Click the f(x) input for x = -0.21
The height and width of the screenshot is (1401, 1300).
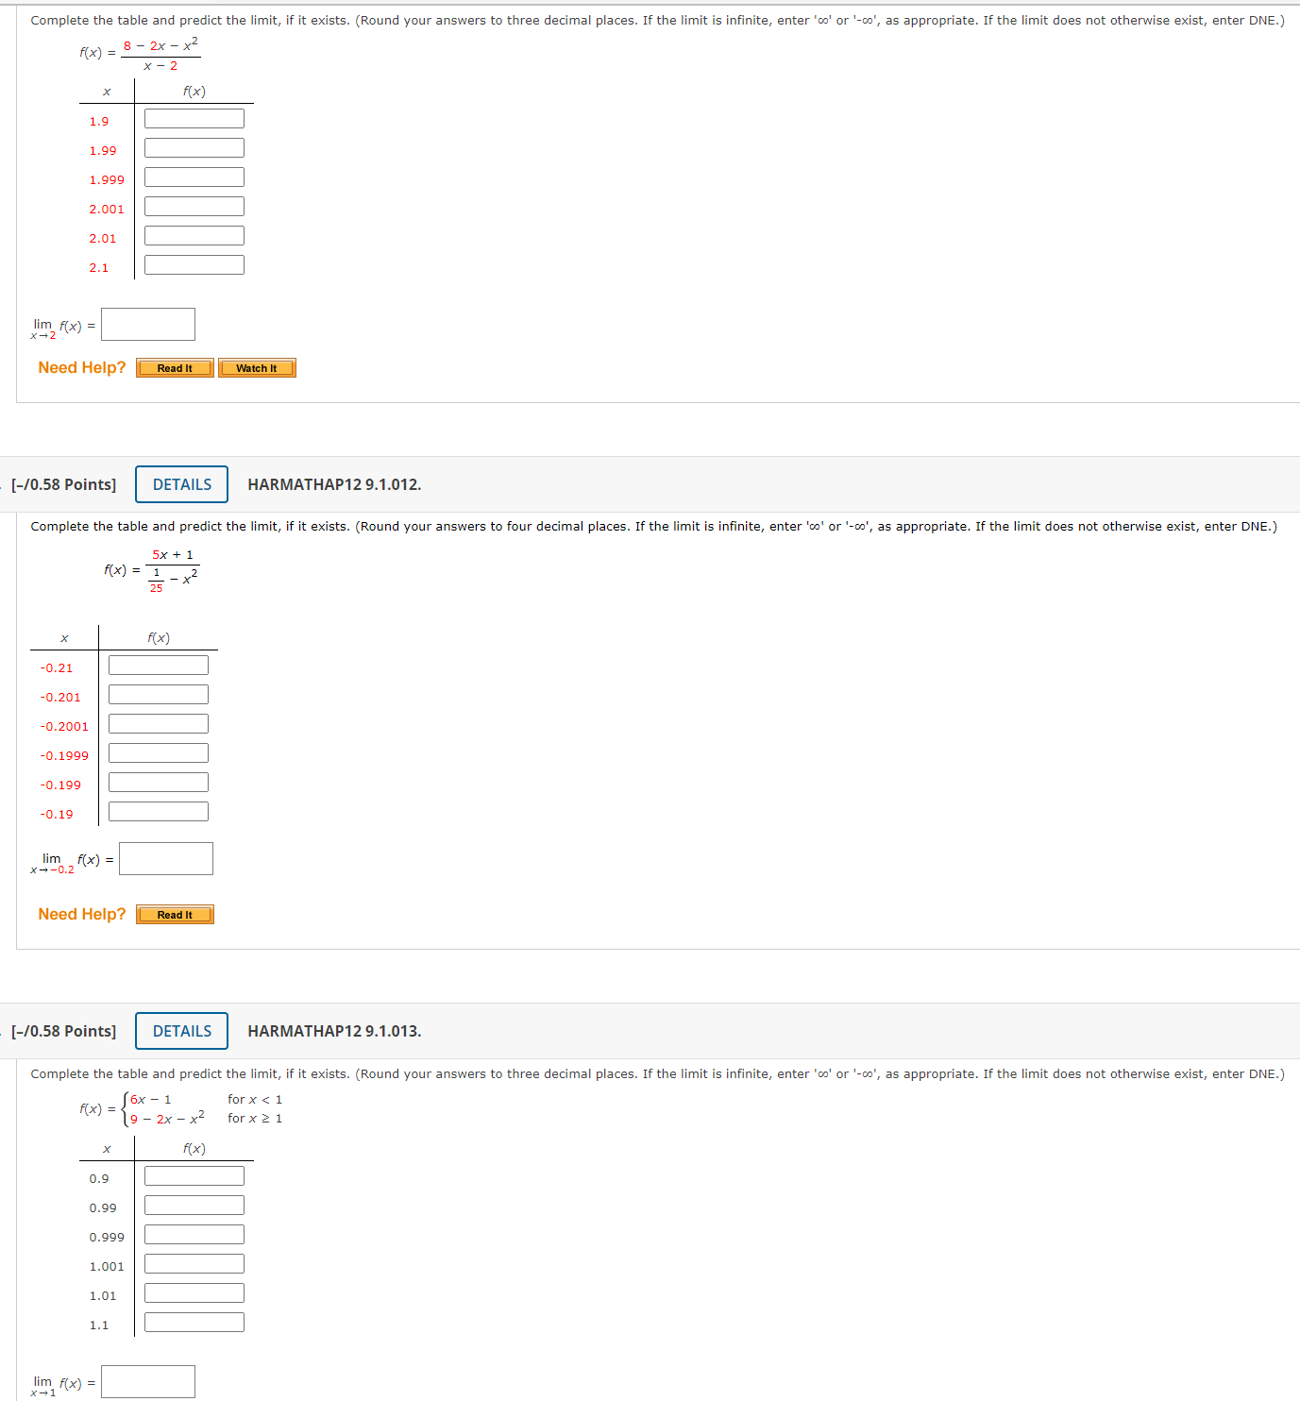pos(159,665)
